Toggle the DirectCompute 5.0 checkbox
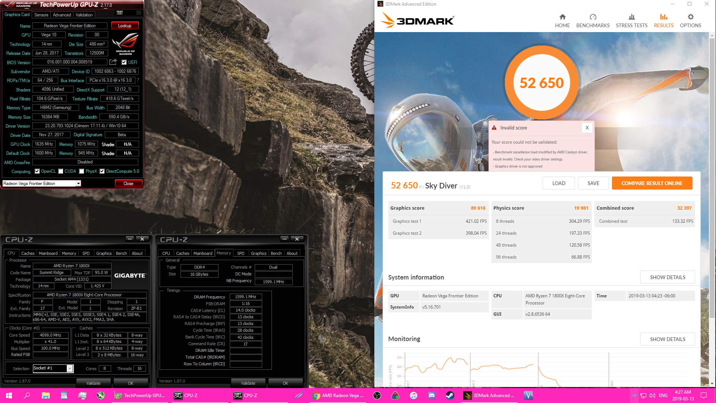716x403 pixels. pyautogui.click(x=102, y=171)
